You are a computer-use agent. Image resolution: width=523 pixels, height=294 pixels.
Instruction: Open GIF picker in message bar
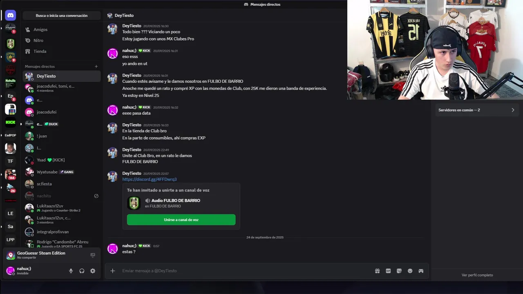coord(388,271)
